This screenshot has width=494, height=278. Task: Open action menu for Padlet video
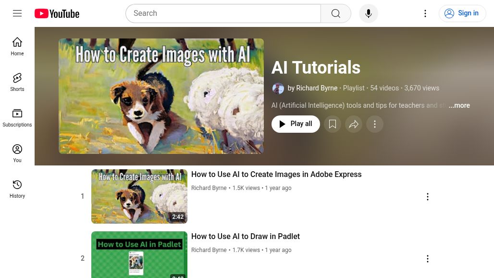point(428,259)
